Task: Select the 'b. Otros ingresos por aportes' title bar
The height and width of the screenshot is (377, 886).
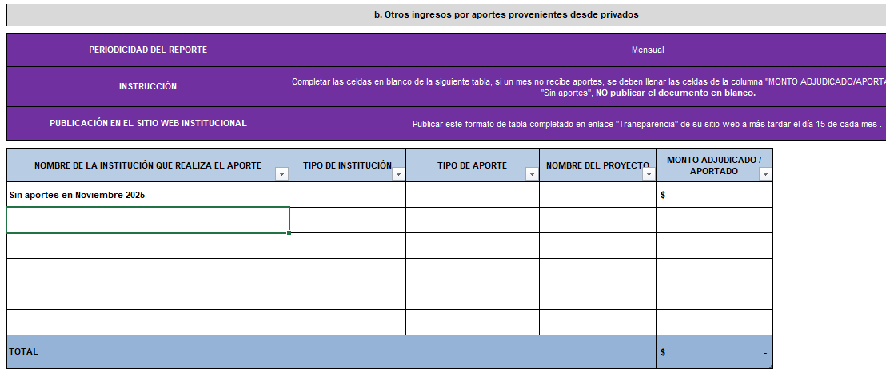Action: [x=506, y=14]
